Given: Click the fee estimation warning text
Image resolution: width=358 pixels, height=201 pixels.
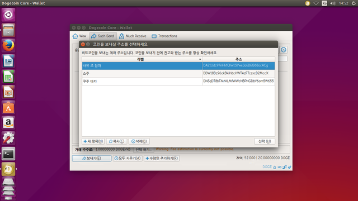Looking at the screenshot, I should 195,149.
